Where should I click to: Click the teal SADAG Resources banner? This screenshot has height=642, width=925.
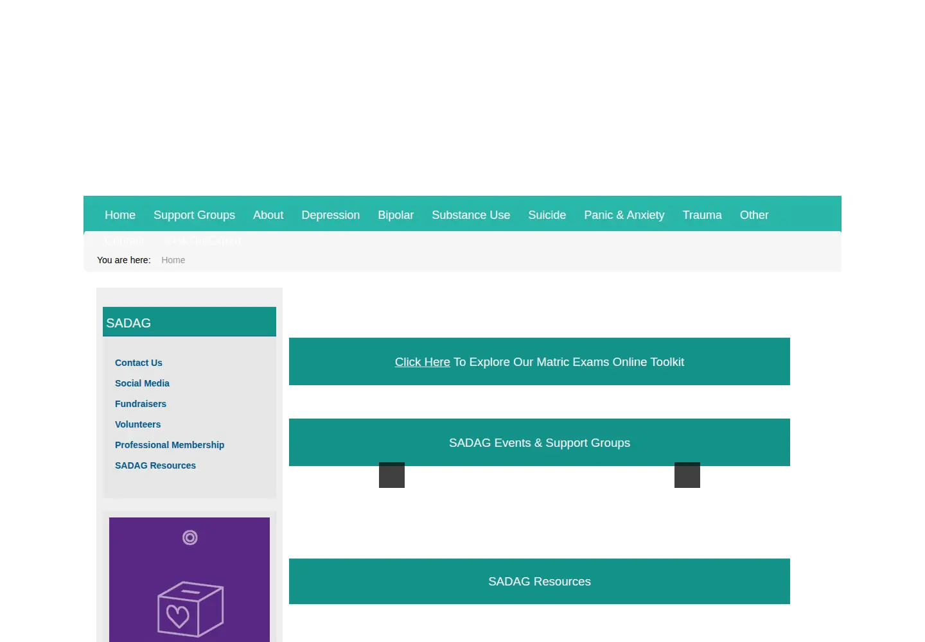point(540,581)
